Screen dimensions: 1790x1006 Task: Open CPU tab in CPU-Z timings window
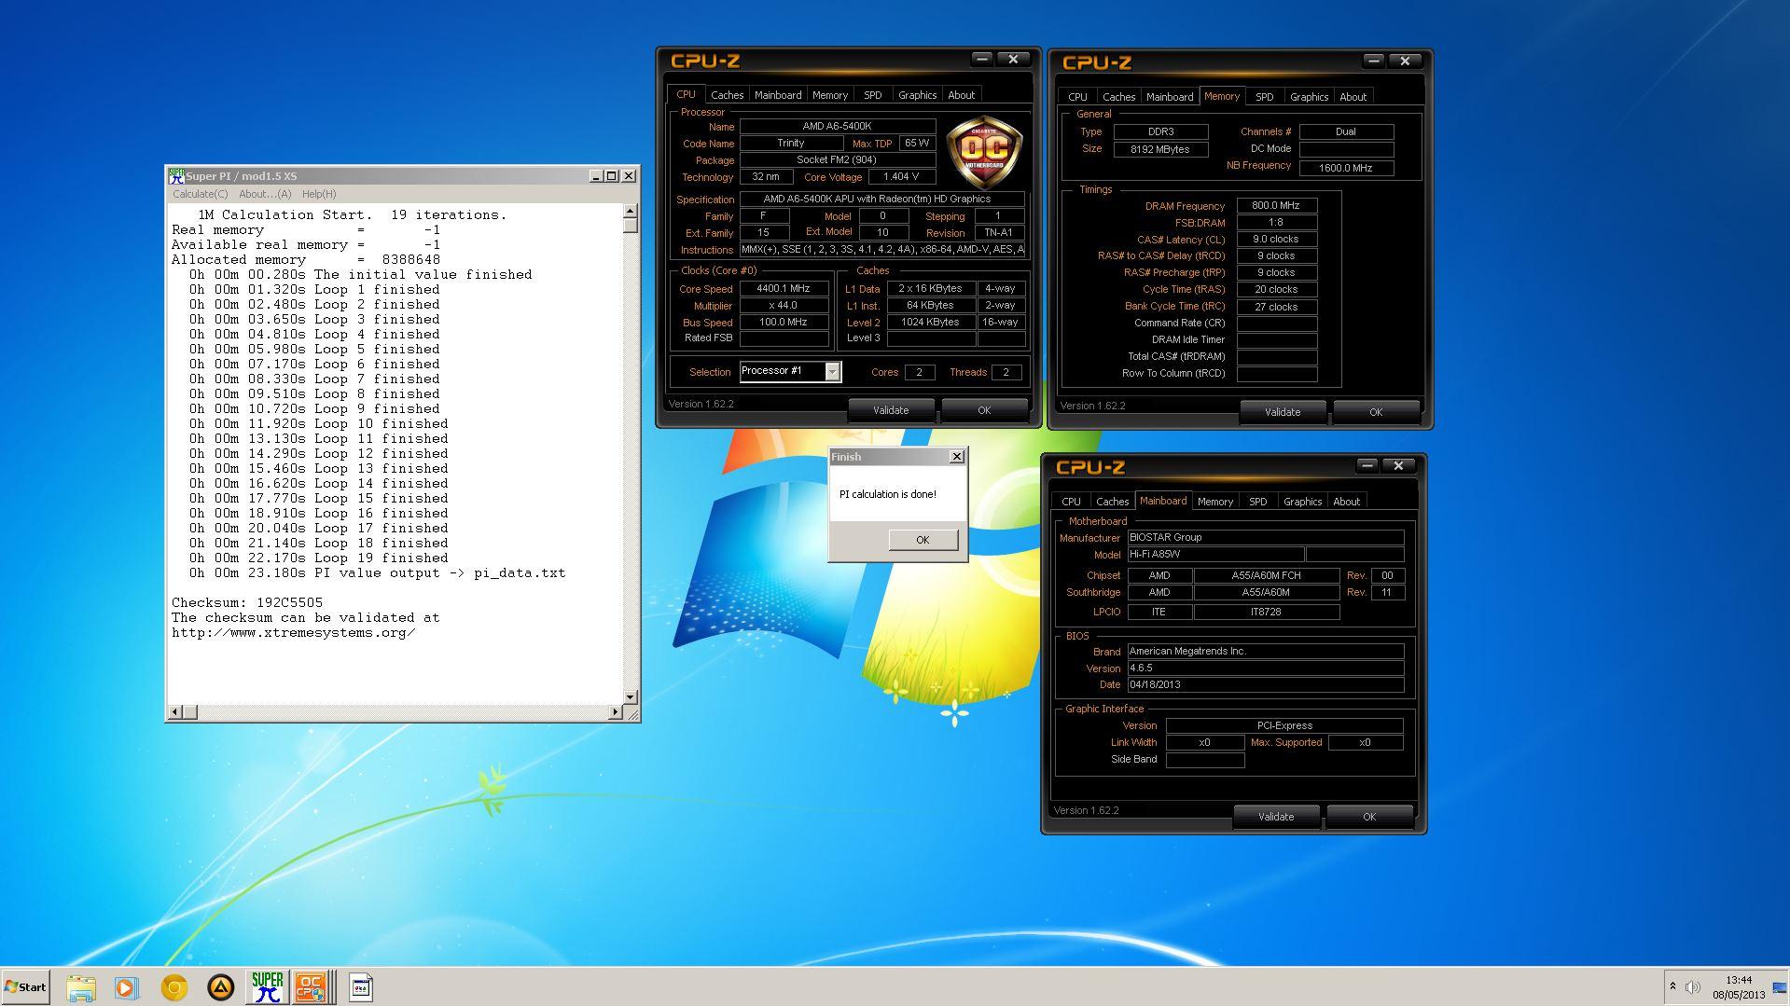[1077, 97]
